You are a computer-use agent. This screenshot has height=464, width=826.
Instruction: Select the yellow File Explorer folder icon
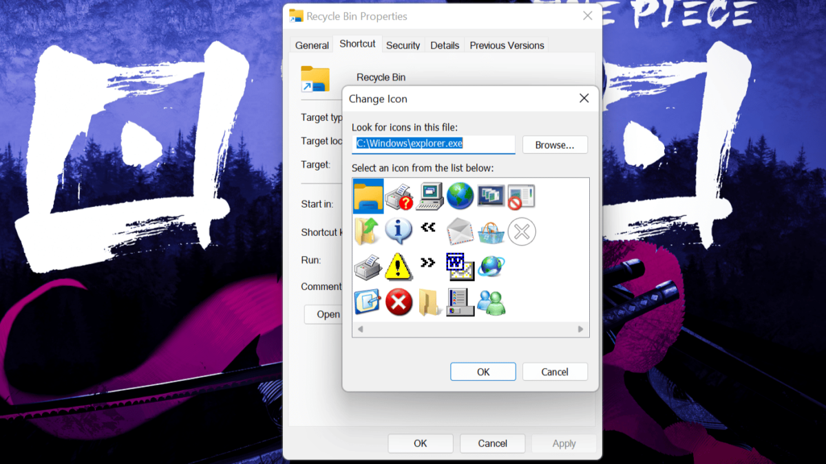click(368, 196)
